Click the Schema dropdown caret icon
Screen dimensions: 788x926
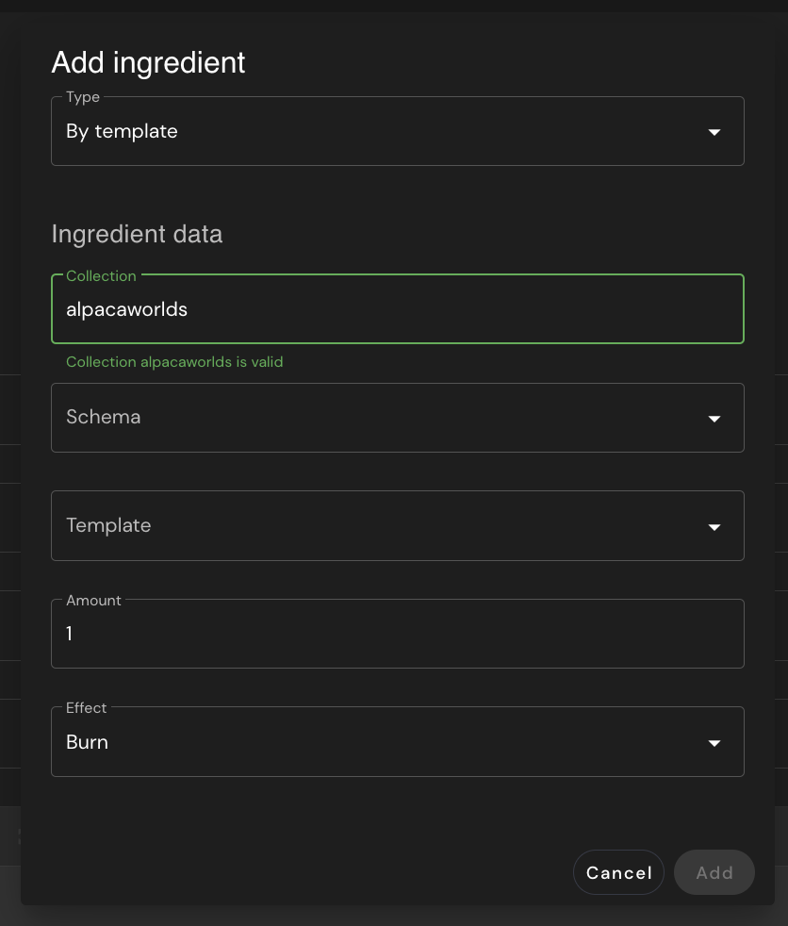(714, 418)
